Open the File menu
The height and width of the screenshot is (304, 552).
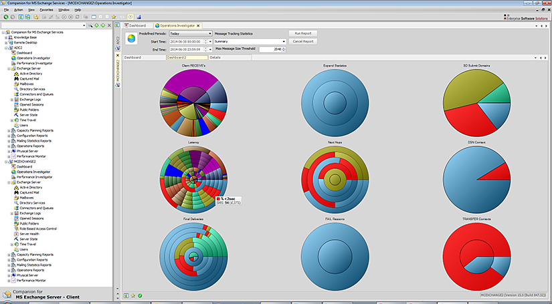point(6,10)
